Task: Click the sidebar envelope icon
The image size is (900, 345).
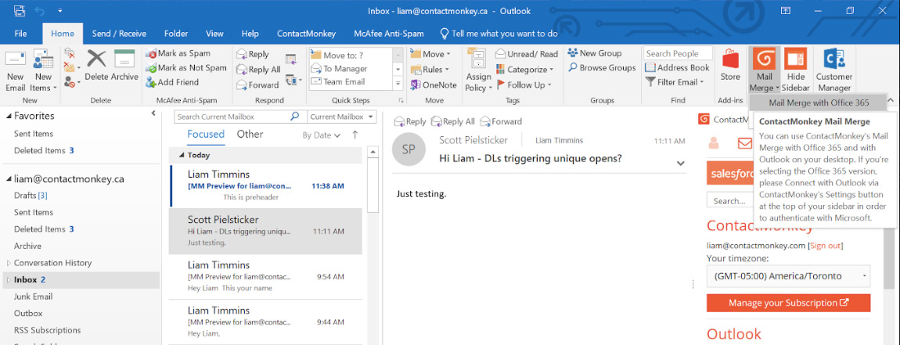Action: pos(744,143)
